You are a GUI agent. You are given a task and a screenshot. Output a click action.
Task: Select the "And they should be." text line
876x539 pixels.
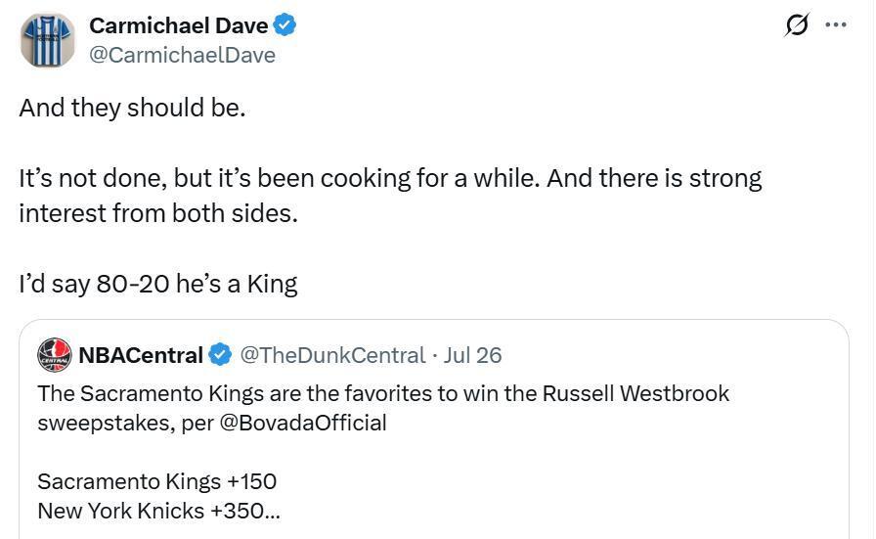tap(132, 108)
